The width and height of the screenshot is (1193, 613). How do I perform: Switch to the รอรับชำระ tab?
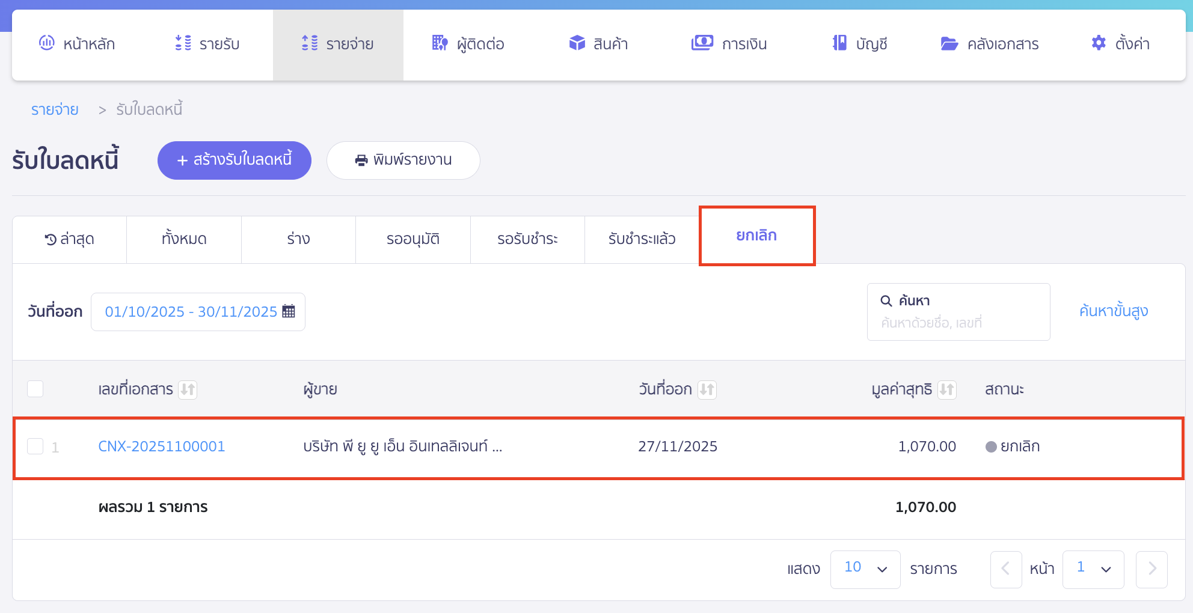click(527, 239)
